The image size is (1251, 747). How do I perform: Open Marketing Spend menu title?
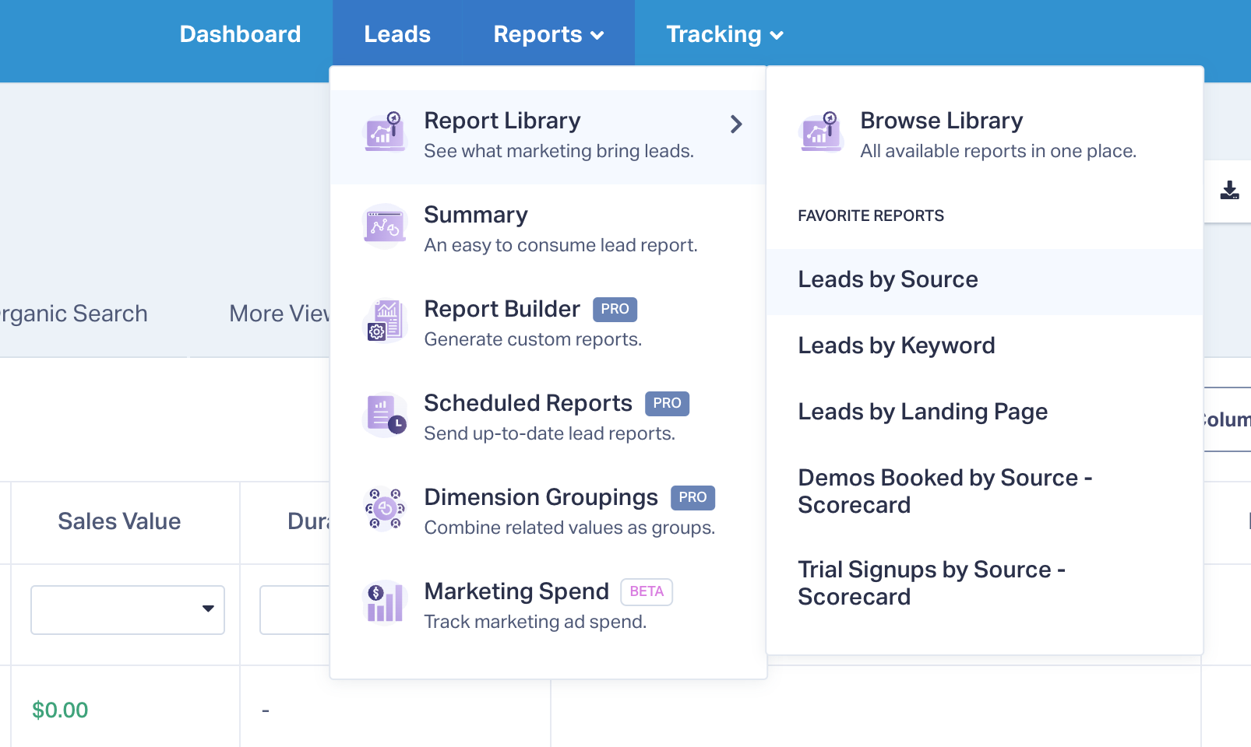point(516,591)
